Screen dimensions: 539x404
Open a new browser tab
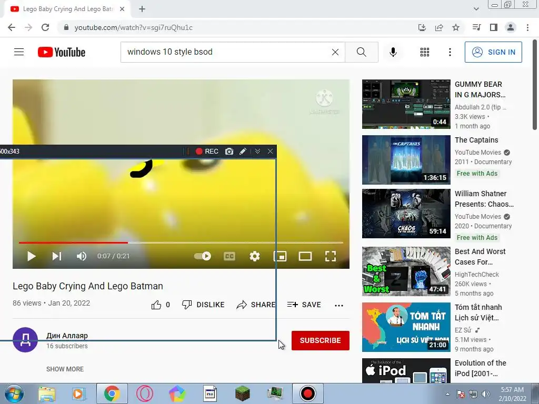pos(142,9)
